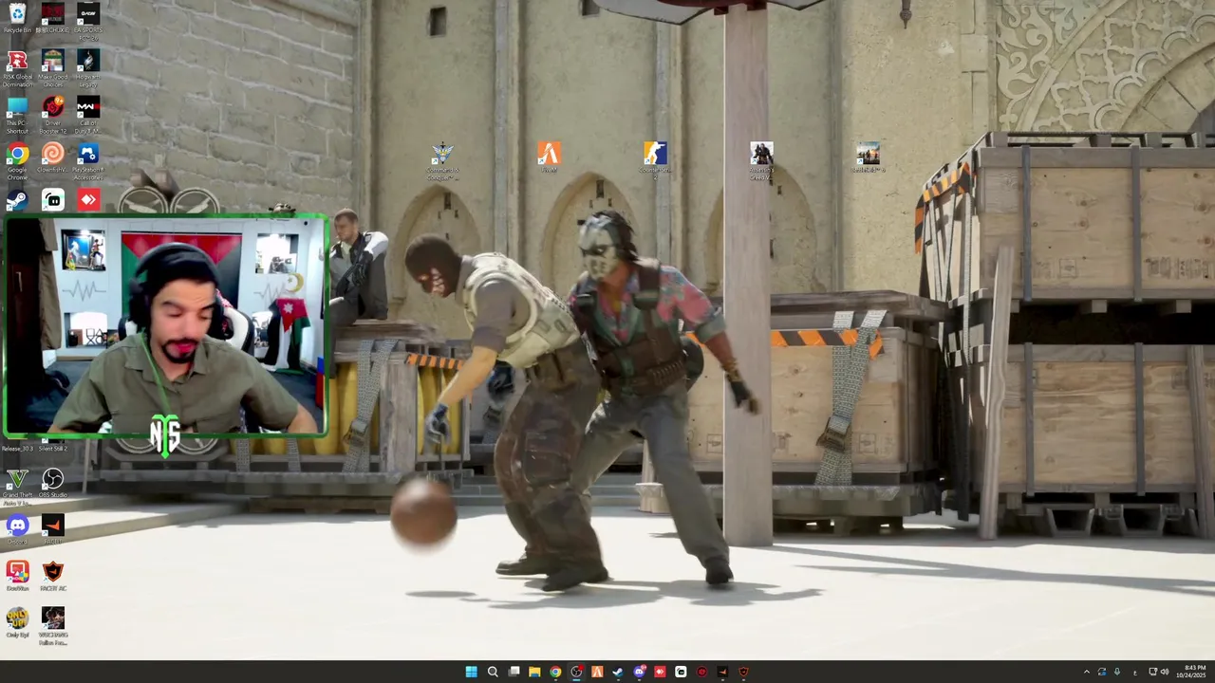
Task: Launch OBS Studio desktop shortcut
Action: (x=53, y=484)
